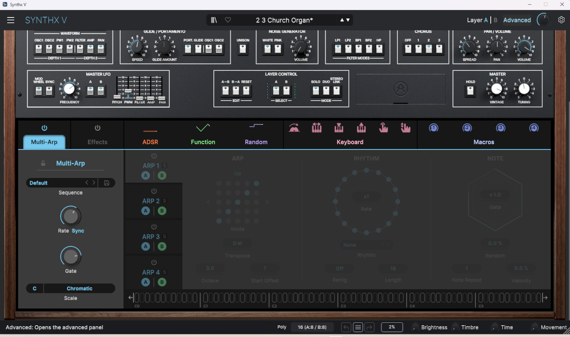The width and height of the screenshot is (570, 337).
Task: Select Macro 3 knob icon
Action: [x=501, y=128]
